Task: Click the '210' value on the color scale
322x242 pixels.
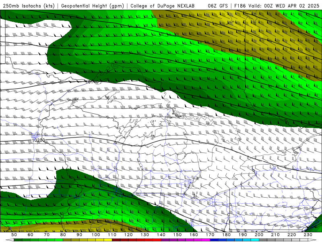Action: click(275, 235)
